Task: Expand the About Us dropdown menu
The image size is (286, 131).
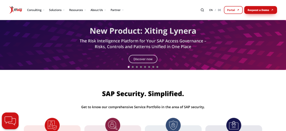Action: point(98,10)
